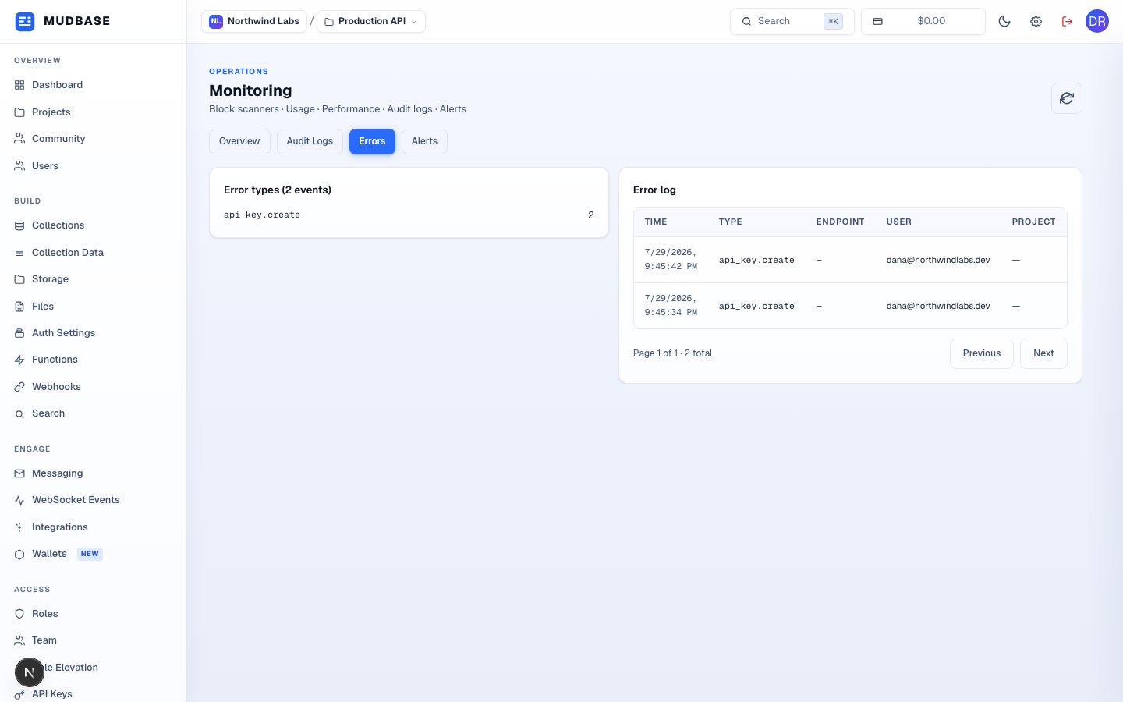This screenshot has height=702, width=1123.
Task: Select the Errors tab
Action: [372, 141]
